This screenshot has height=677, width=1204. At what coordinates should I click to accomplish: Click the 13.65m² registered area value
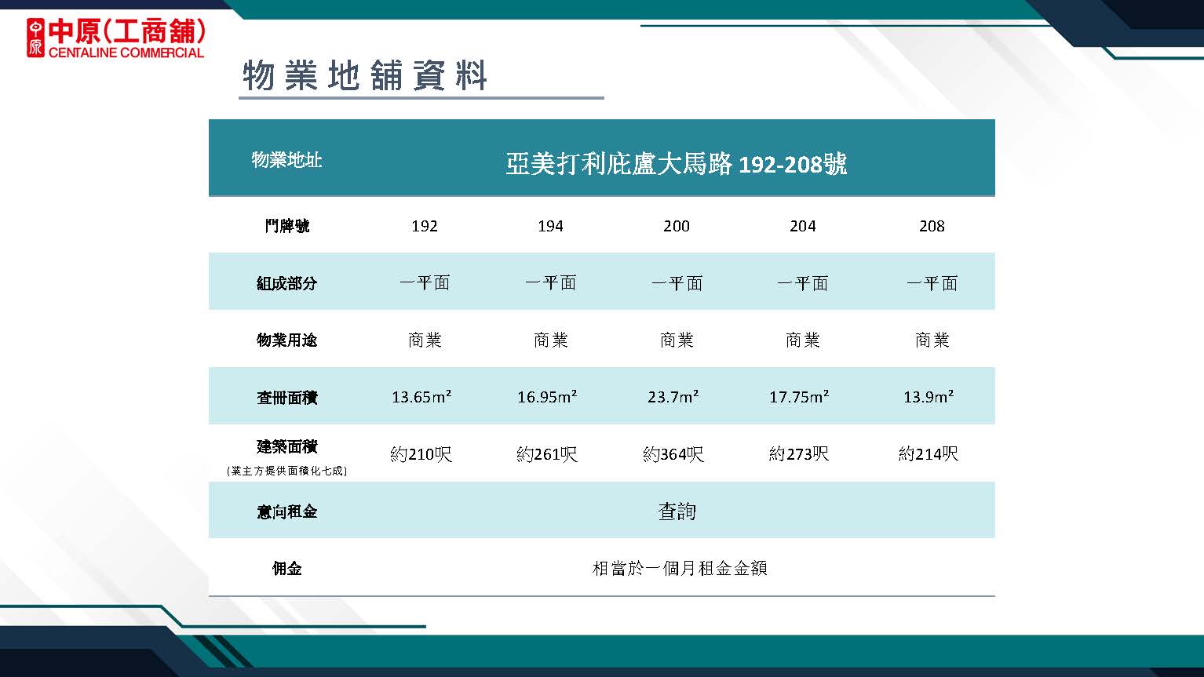click(x=421, y=397)
